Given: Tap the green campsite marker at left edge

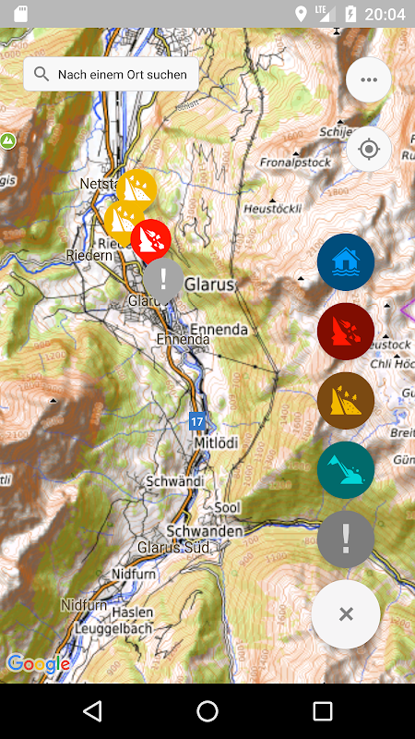Looking at the screenshot, I should 7,140.
